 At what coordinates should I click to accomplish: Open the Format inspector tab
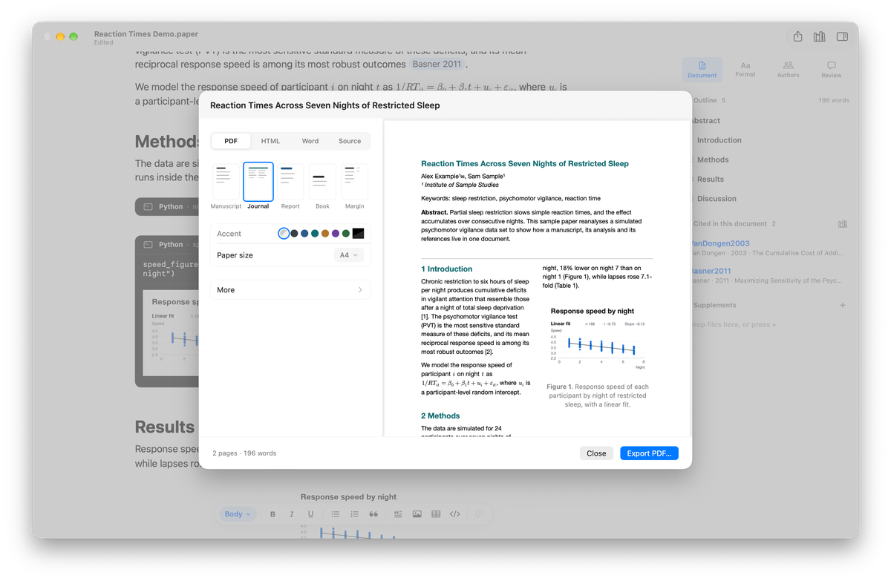(x=745, y=70)
